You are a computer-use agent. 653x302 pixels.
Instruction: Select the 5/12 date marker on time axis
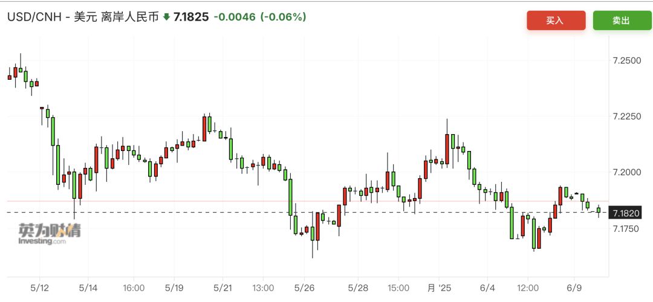tap(39, 288)
